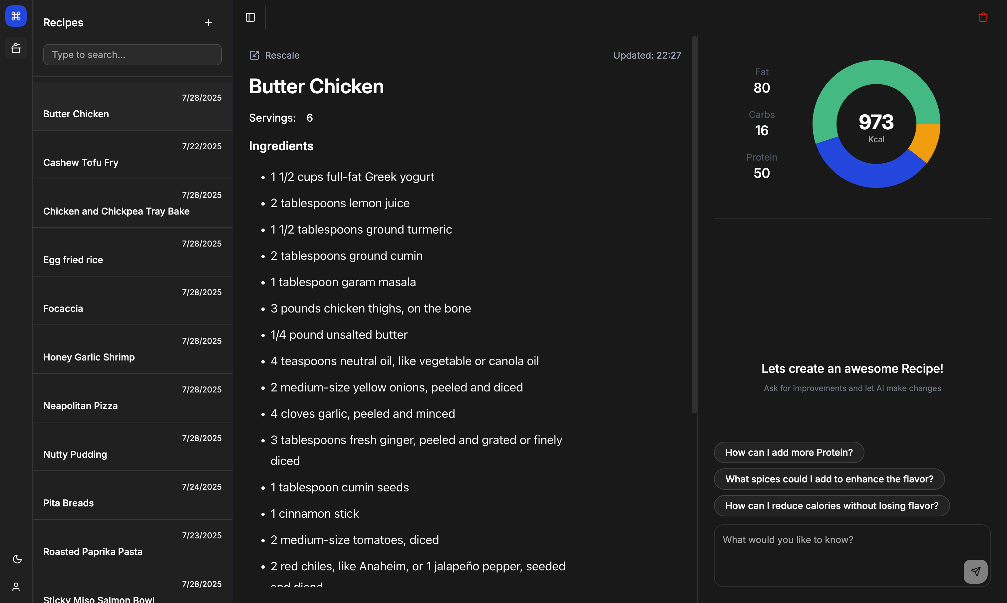Open the Honey Garlic Shrimp recipe

[133, 349]
